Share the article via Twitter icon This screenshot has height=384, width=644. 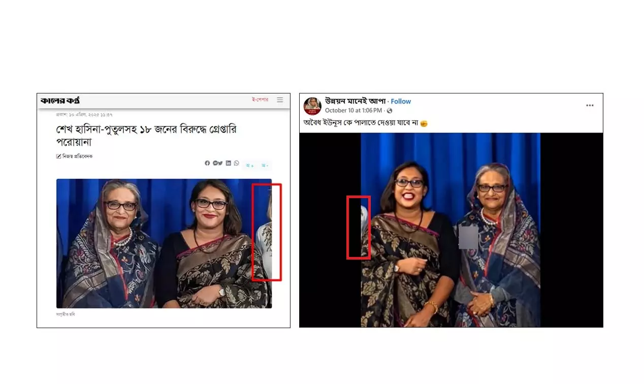click(220, 163)
